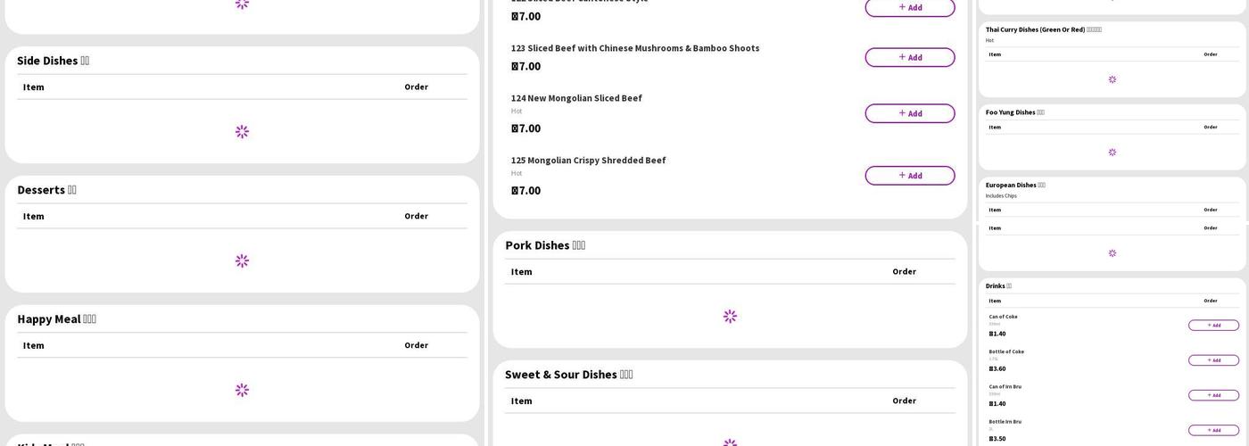Viewport: 1249px width, 446px height.
Task: Add Can of Coke to order
Action: (x=1213, y=326)
